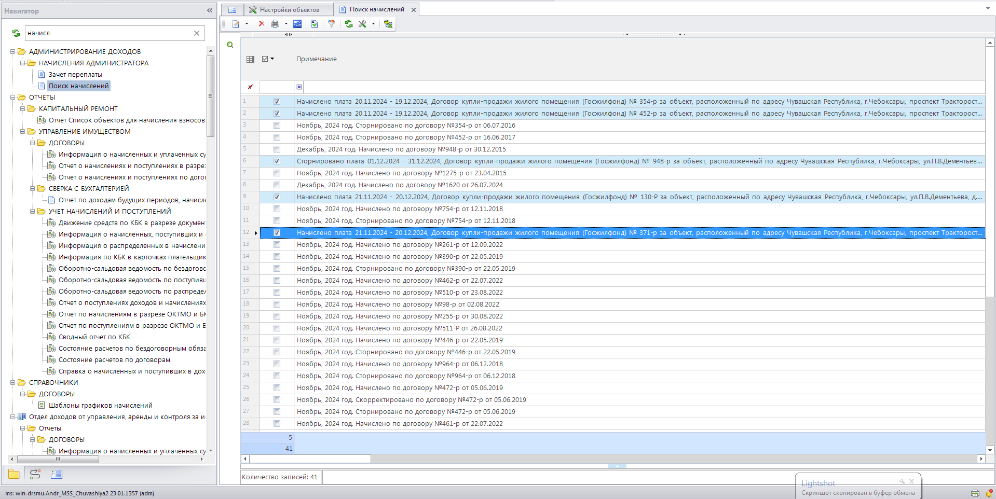The image size is (996, 499).
Task: Click the funnel filter icon
Action: click(x=331, y=24)
